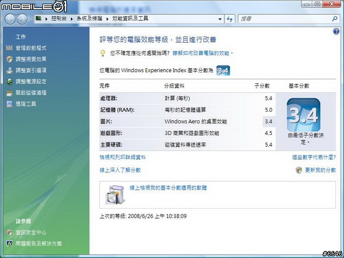Click the Control Panel icon in address bar
This screenshot has height=258, width=344.
coord(38,18)
